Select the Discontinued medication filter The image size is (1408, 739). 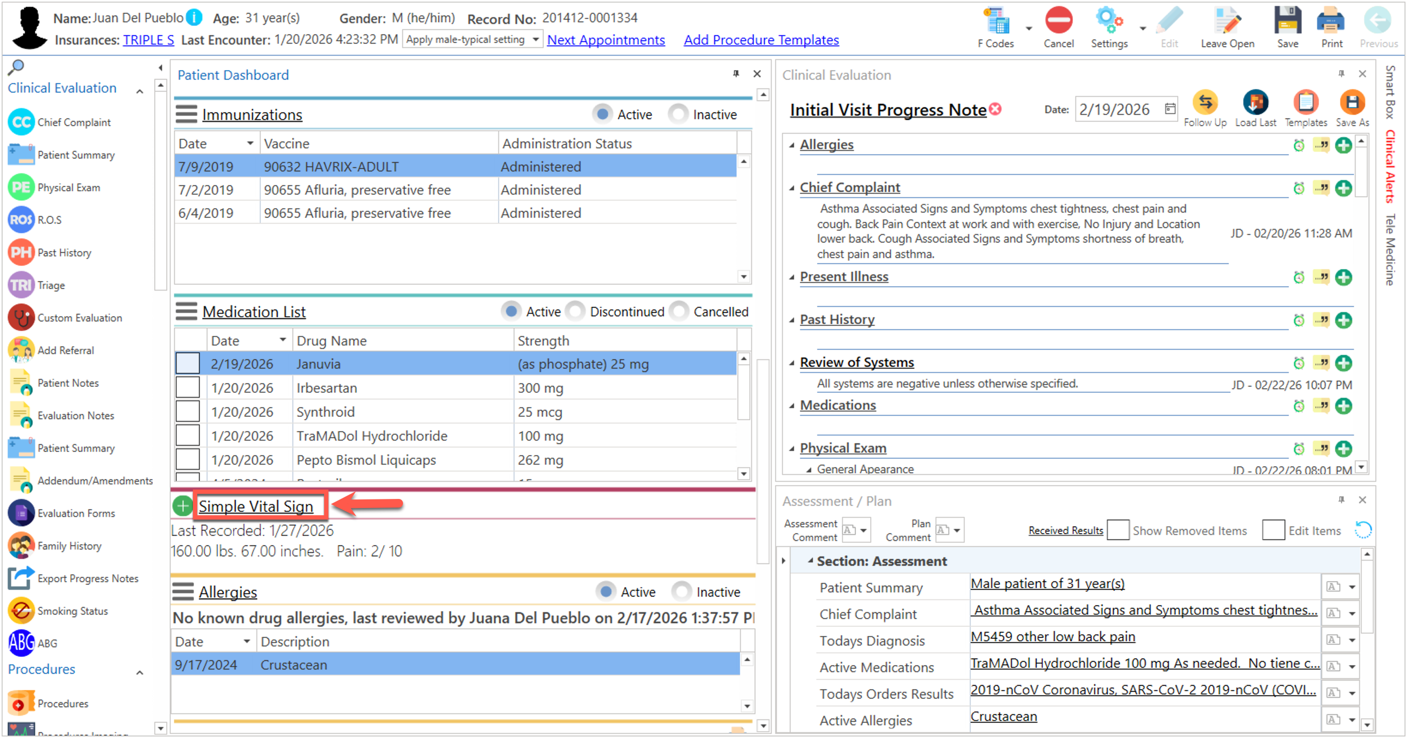(x=575, y=312)
